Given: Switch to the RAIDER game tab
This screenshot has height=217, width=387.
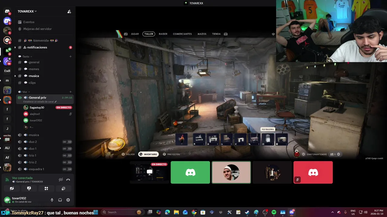Looking at the screenshot, I should point(163,34).
